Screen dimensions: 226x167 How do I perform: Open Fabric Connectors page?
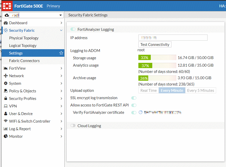tap(33, 61)
